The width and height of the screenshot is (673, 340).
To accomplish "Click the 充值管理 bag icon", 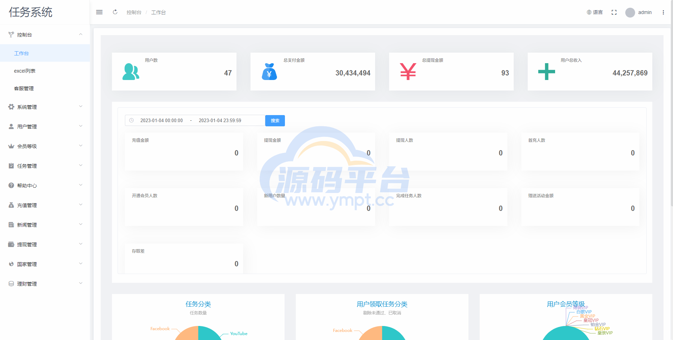I will pyautogui.click(x=11, y=205).
